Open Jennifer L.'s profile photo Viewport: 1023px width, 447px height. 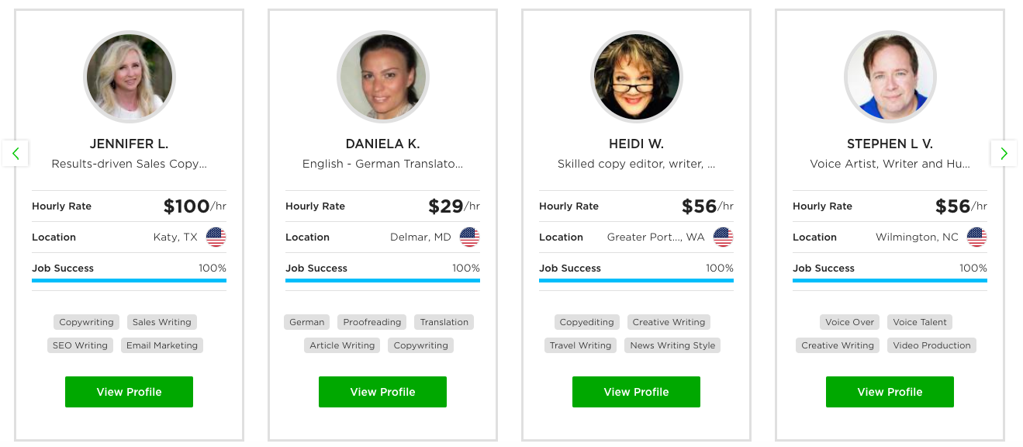(x=130, y=77)
